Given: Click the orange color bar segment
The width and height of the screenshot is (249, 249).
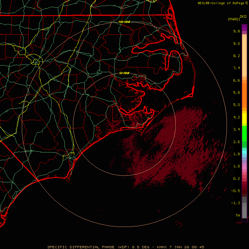Looking at the screenshot, I should [244, 95].
